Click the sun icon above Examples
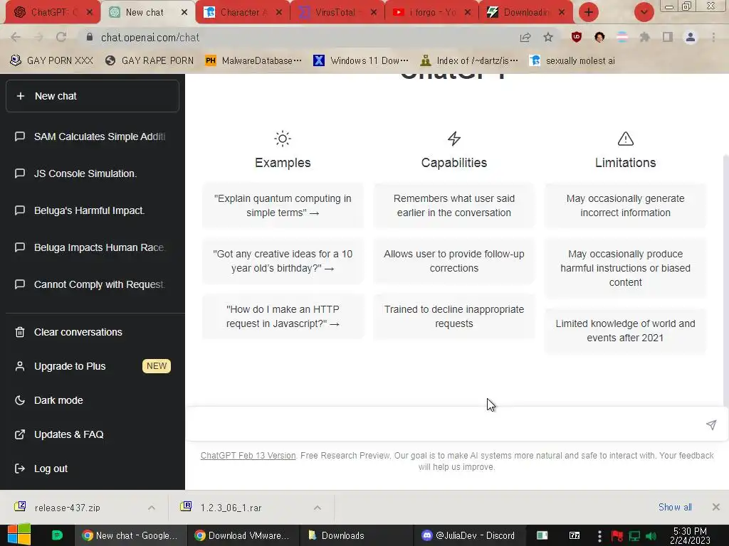 coord(283,139)
